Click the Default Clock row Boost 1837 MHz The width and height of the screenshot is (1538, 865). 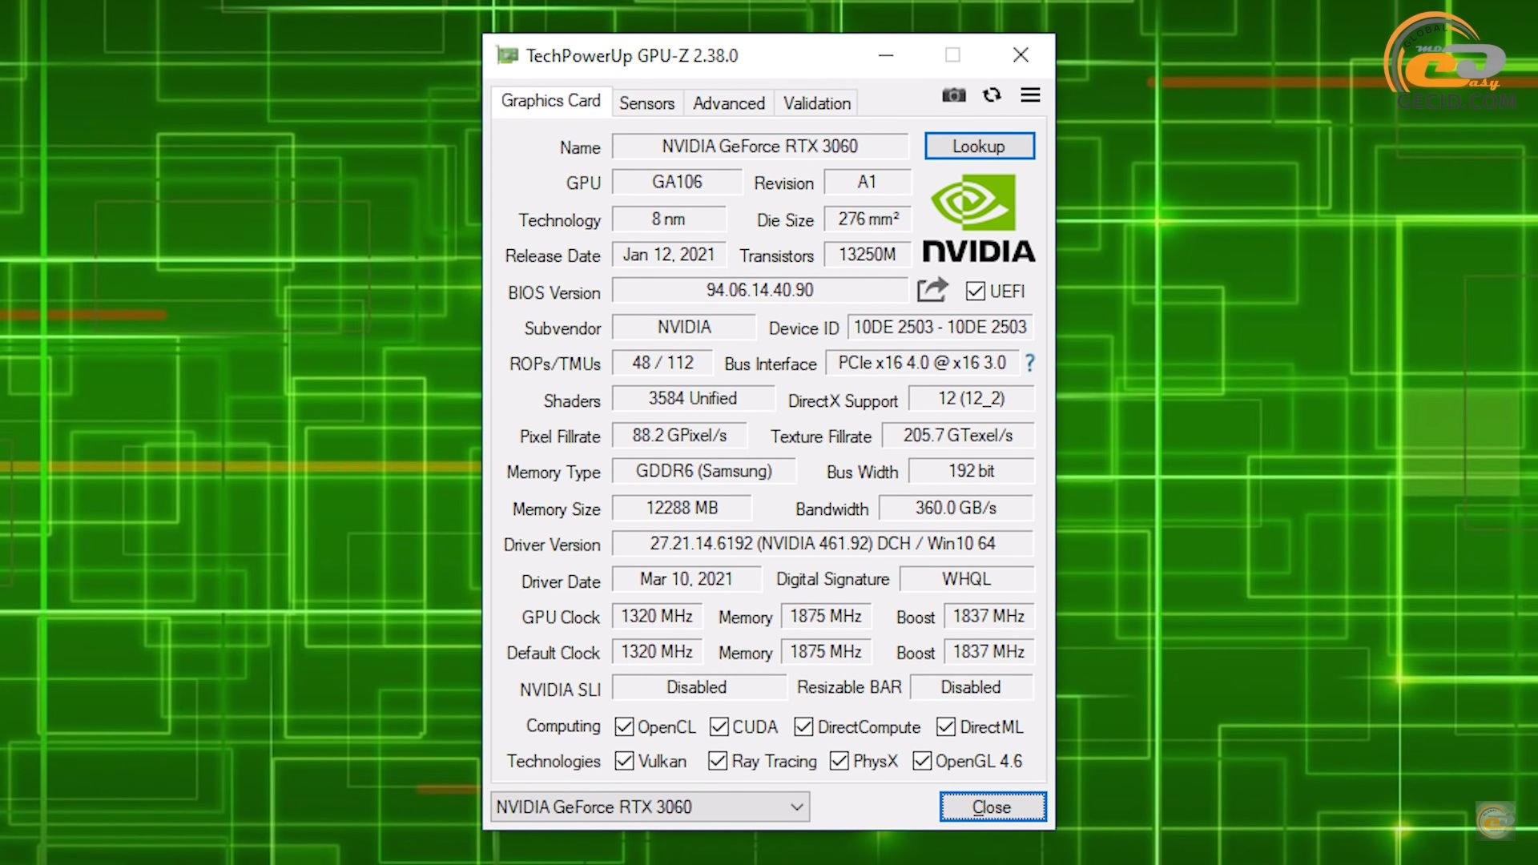tap(988, 653)
